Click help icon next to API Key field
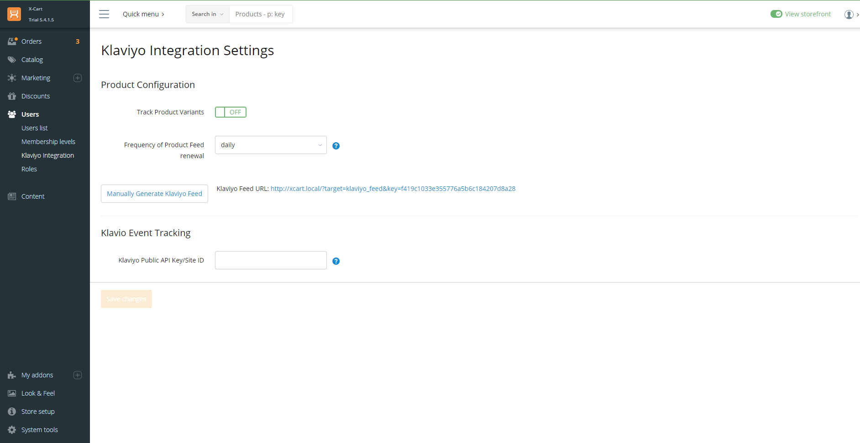 click(x=336, y=261)
